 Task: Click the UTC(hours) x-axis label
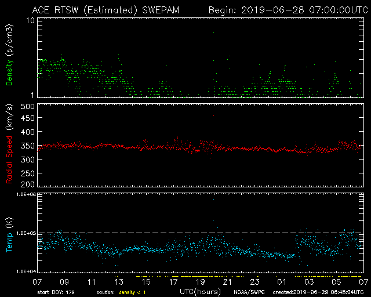click(x=200, y=290)
